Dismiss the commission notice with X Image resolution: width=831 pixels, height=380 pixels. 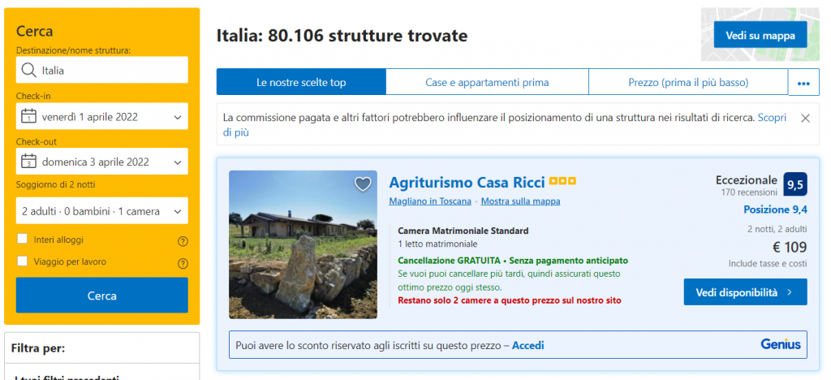(x=805, y=119)
